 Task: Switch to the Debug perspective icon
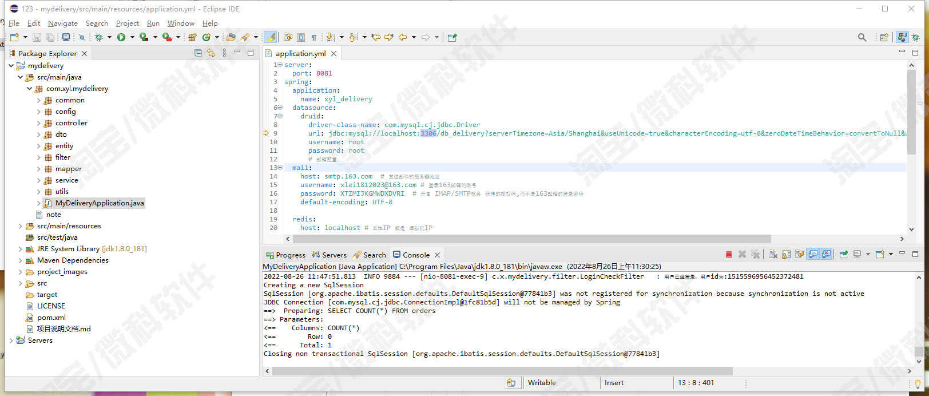[x=916, y=37]
